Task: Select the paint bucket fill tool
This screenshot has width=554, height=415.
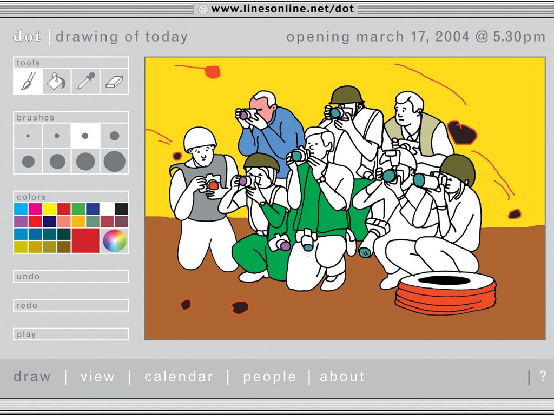Action: (x=57, y=81)
